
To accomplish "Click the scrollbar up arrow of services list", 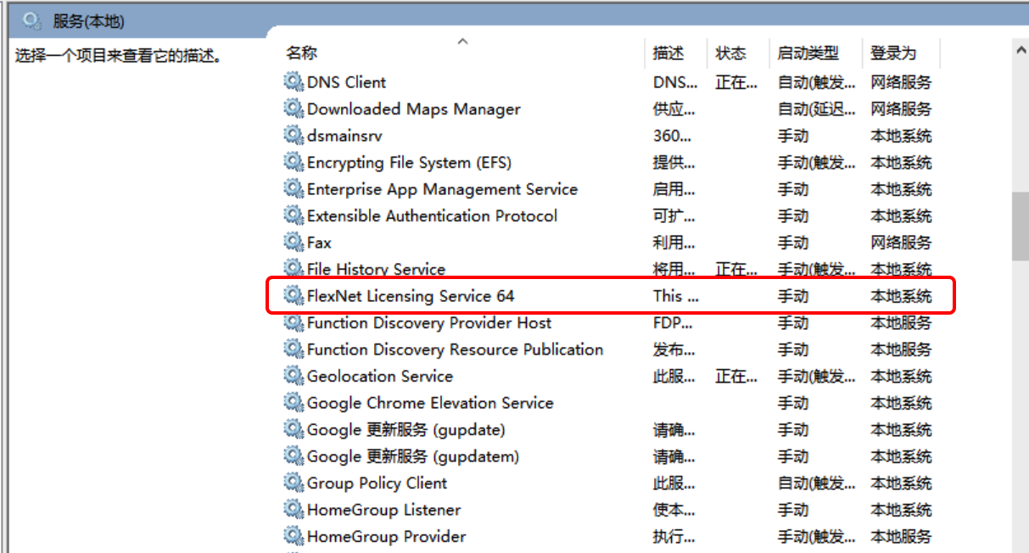I will (1021, 52).
